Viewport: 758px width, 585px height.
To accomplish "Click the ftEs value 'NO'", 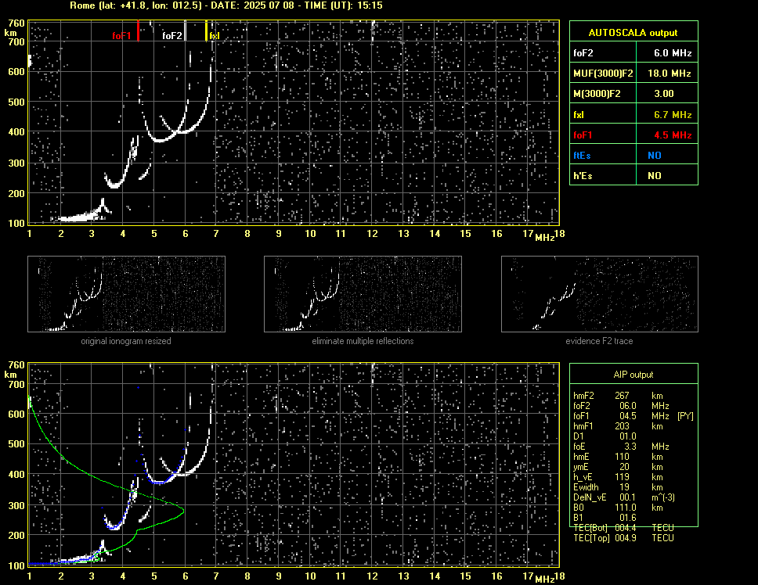I will tap(655, 156).
